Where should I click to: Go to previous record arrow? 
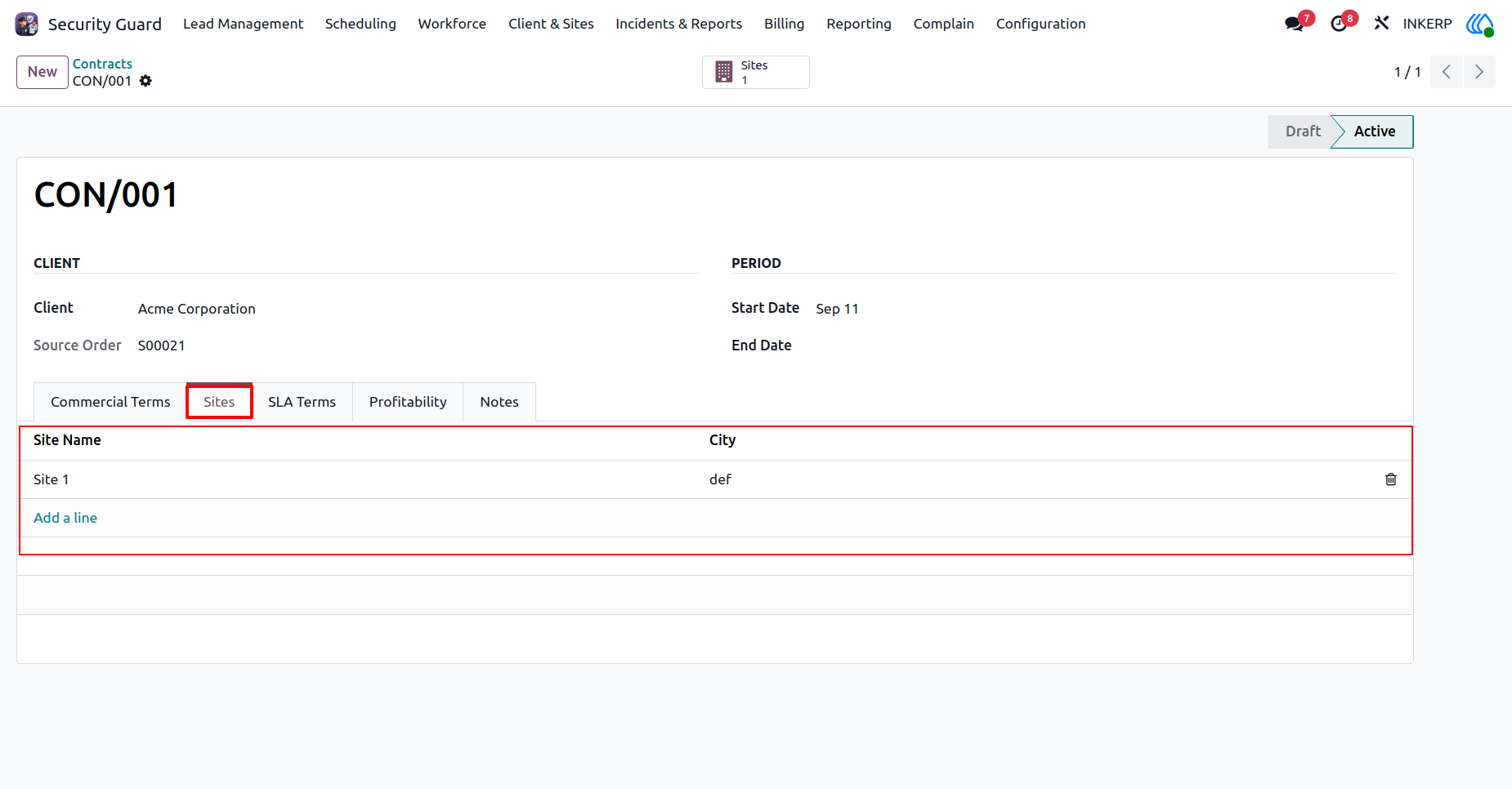coord(1446,72)
